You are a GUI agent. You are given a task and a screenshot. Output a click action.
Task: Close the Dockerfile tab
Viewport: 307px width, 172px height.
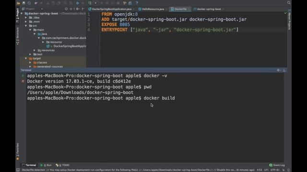pos(189,9)
